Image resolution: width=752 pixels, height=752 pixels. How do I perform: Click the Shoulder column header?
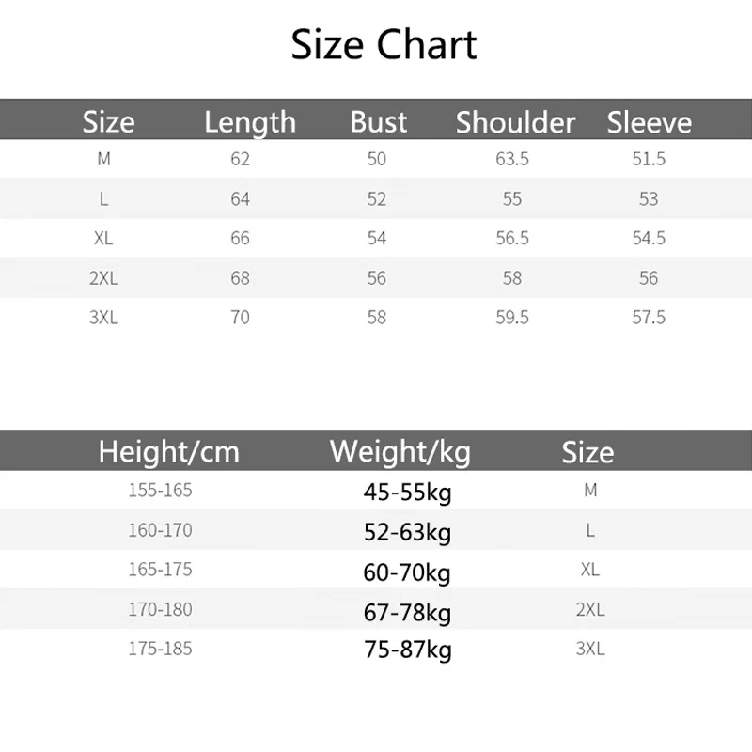point(515,122)
